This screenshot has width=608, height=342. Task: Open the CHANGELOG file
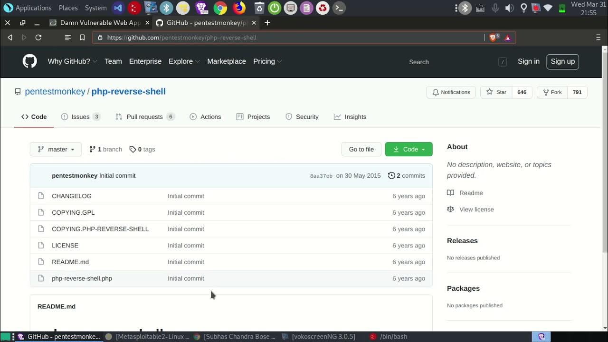tap(72, 196)
